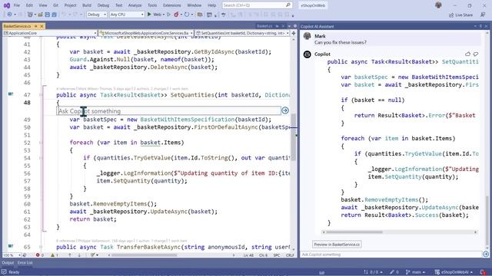Click Preview in BasketService.cs button
492x276 pixels.
(337, 245)
